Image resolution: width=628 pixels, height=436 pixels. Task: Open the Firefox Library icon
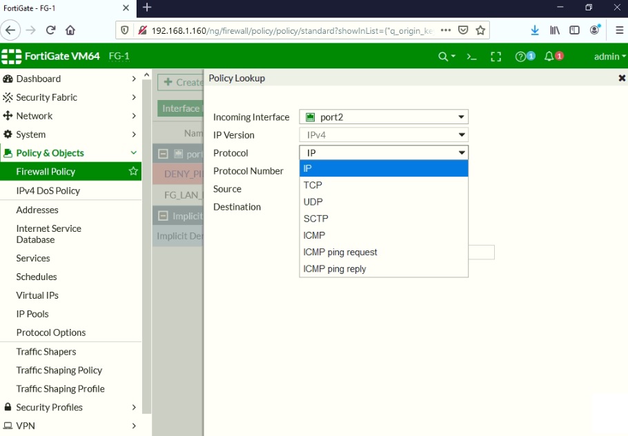point(554,30)
